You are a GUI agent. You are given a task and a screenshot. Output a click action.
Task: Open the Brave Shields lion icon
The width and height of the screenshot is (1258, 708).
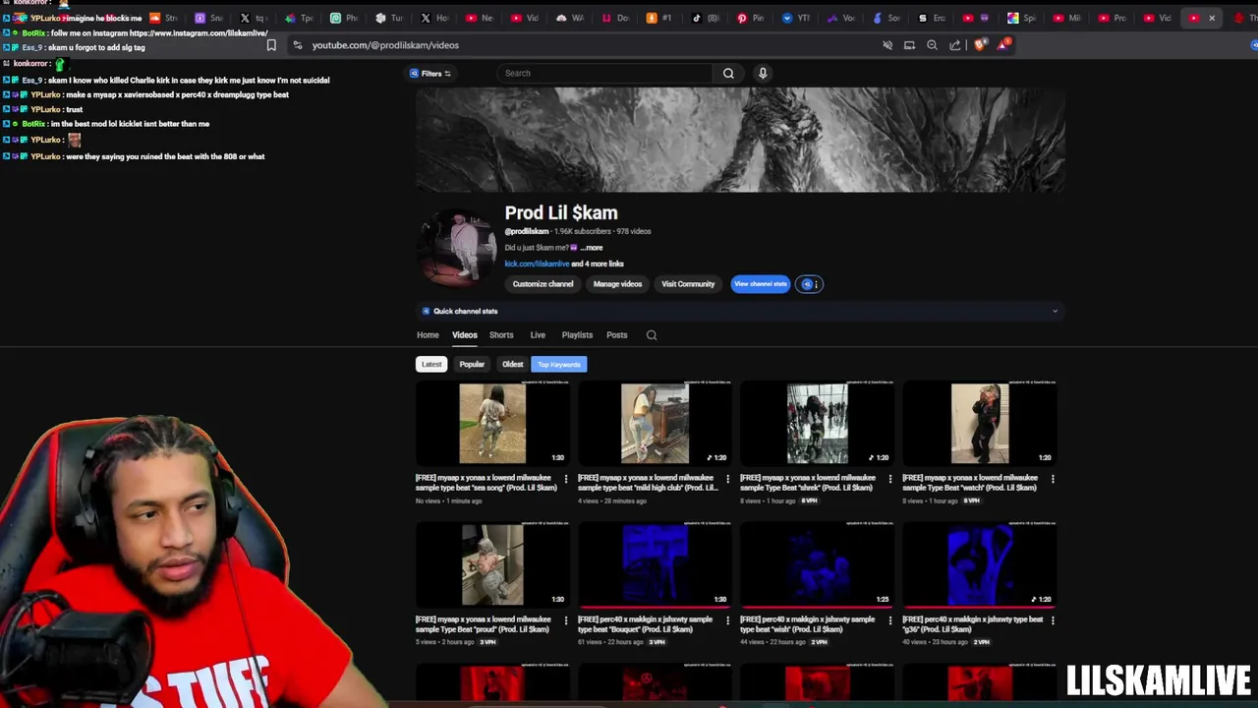980,45
